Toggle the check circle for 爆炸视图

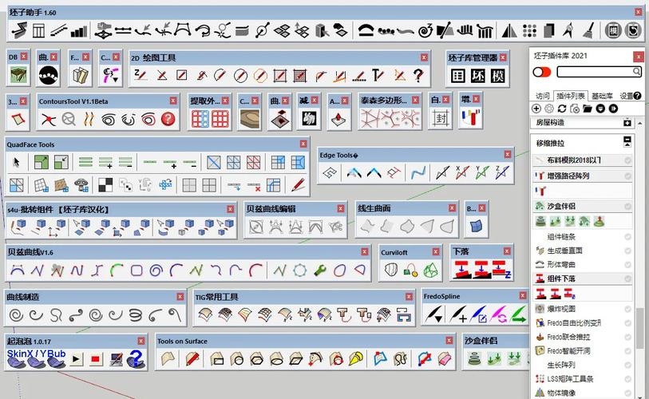[628, 309]
